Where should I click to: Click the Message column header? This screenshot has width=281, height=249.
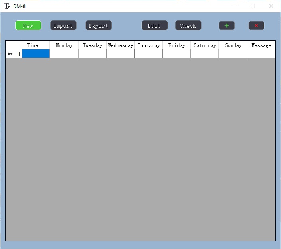click(261, 45)
